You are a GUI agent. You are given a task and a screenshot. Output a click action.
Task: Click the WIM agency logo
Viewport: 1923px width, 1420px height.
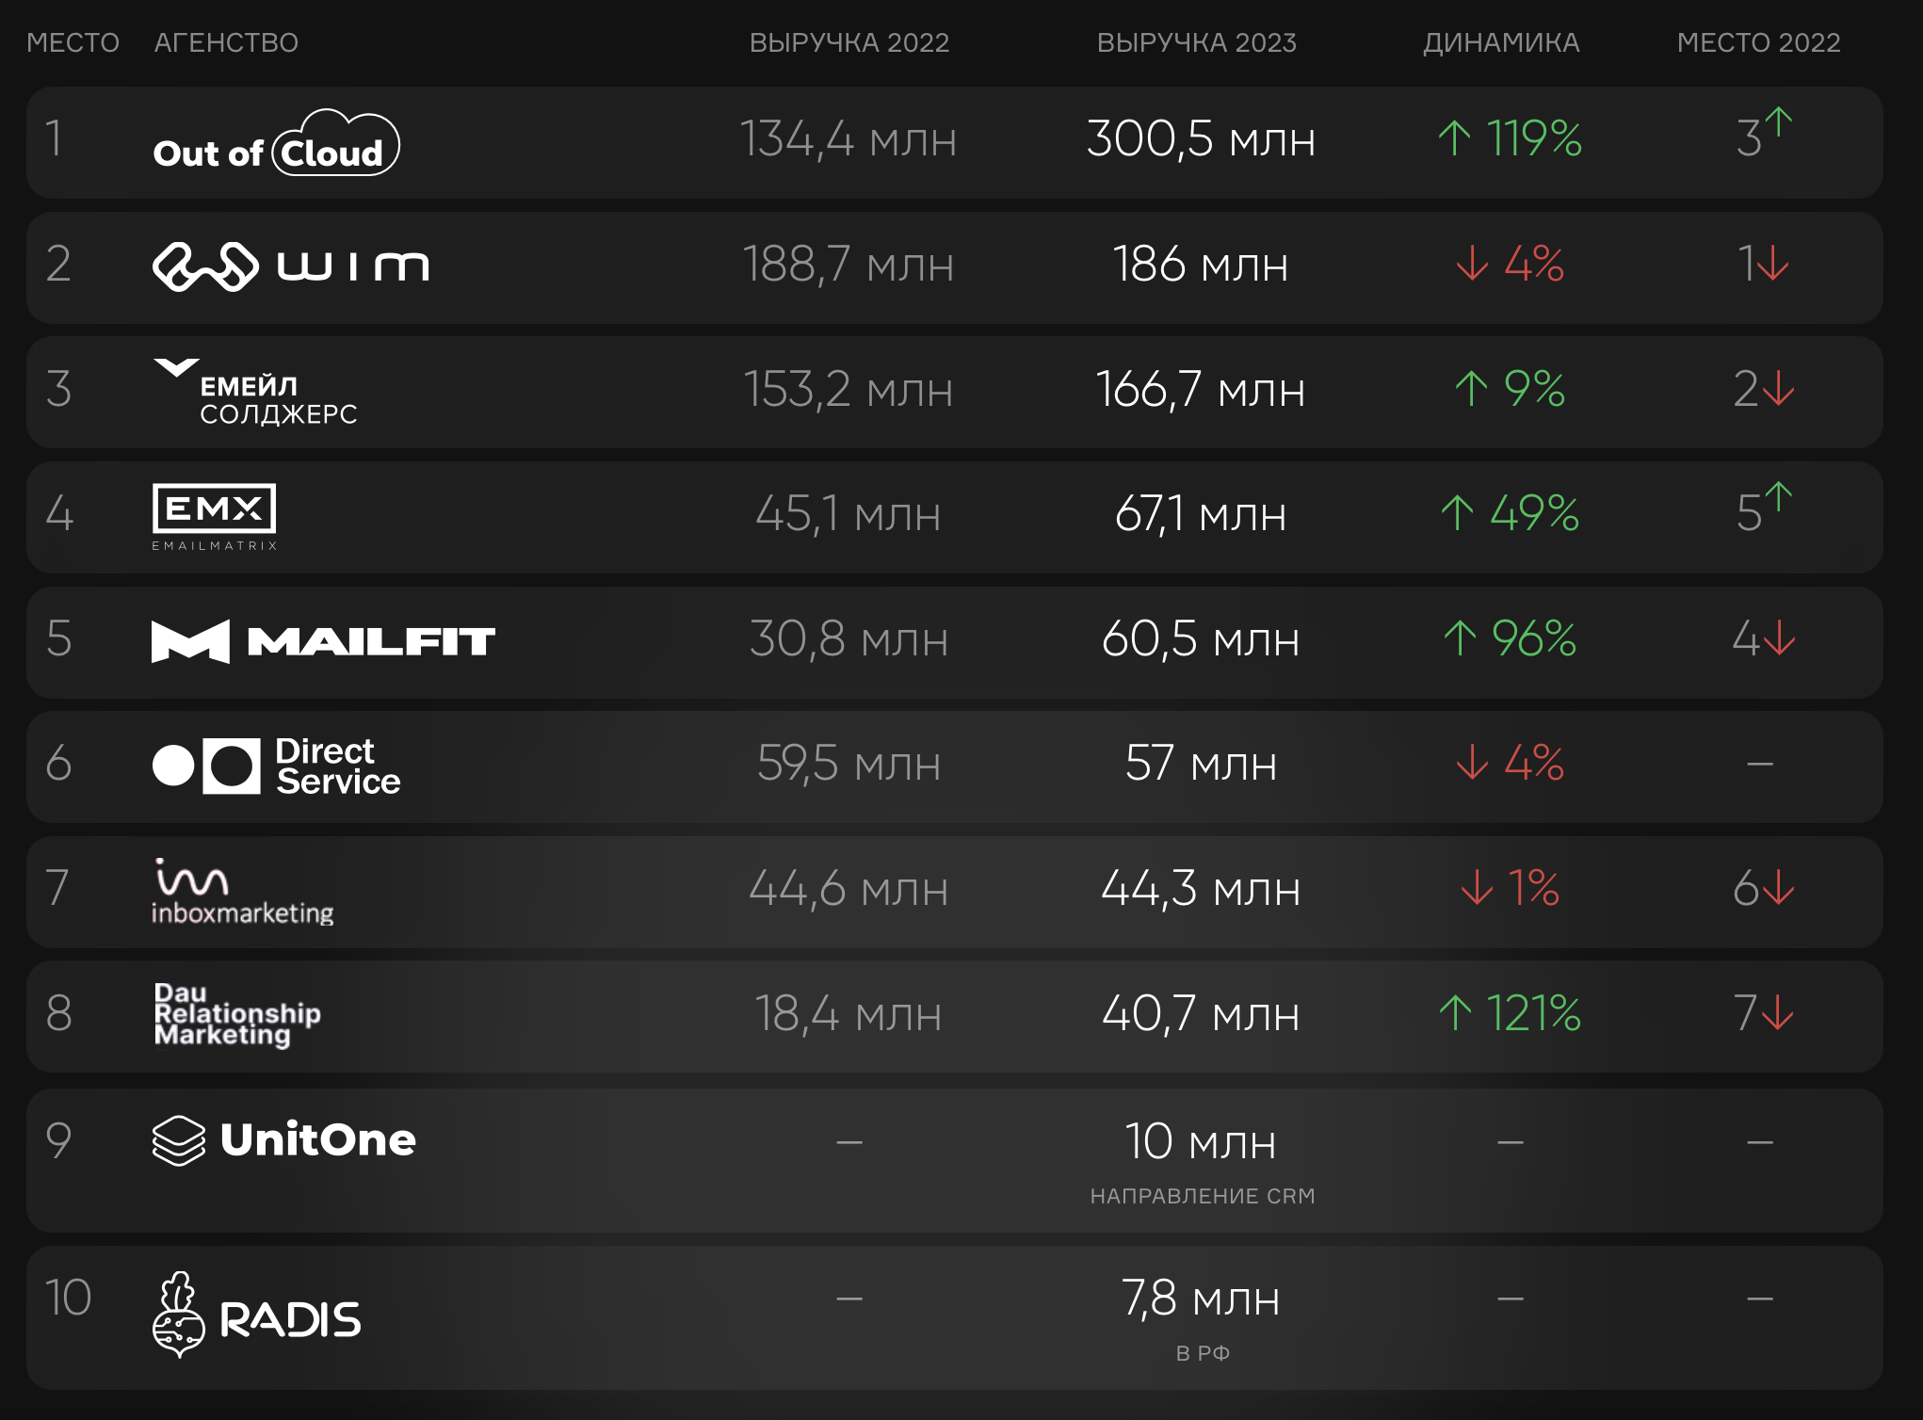(x=291, y=266)
